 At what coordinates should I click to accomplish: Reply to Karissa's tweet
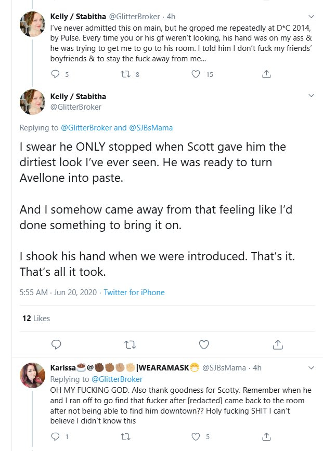click(x=57, y=437)
